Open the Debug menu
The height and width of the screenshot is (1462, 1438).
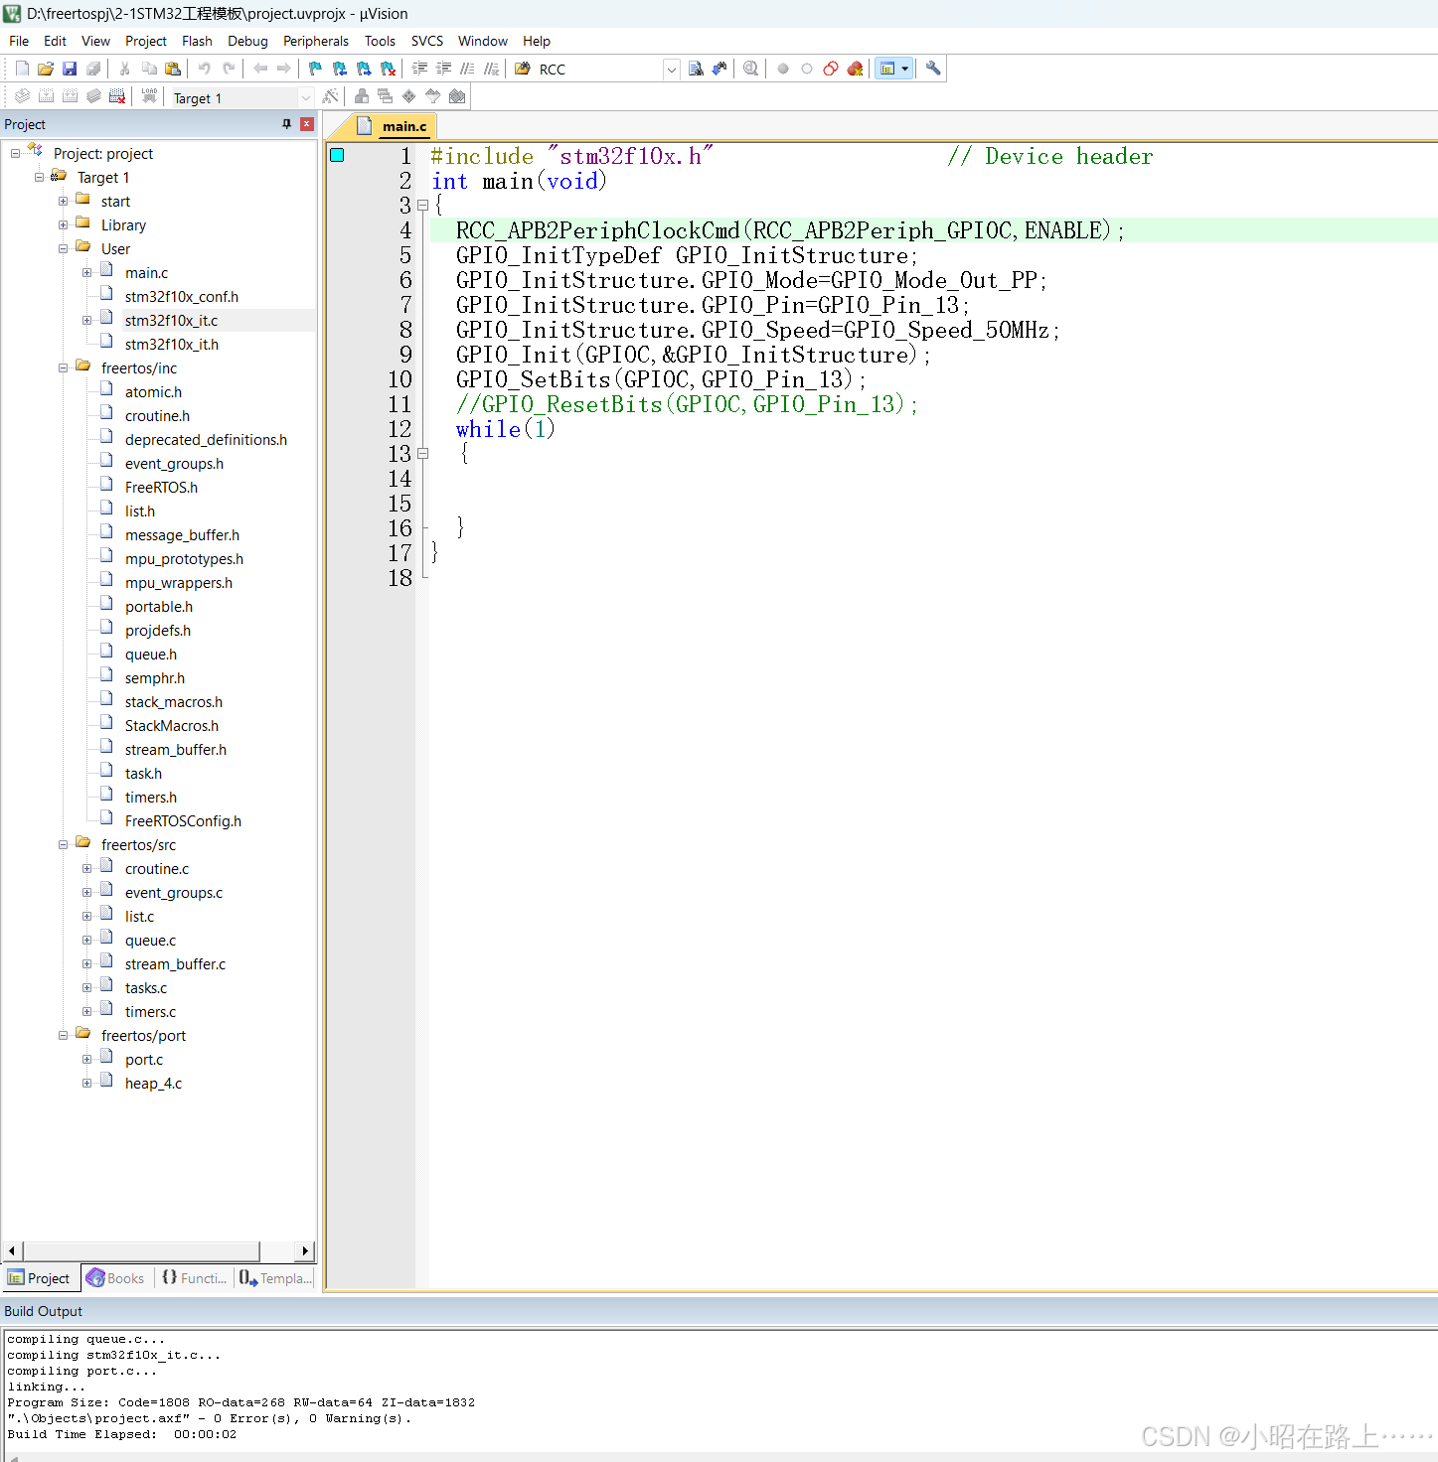click(x=247, y=41)
